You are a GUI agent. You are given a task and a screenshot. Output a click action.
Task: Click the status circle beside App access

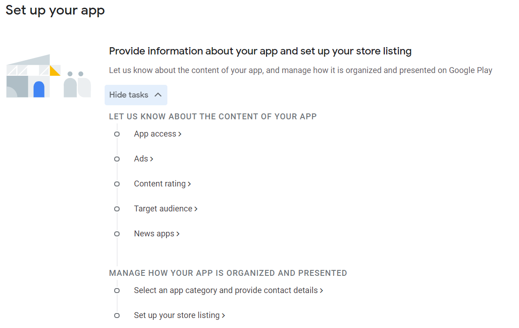tap(117, 134)
